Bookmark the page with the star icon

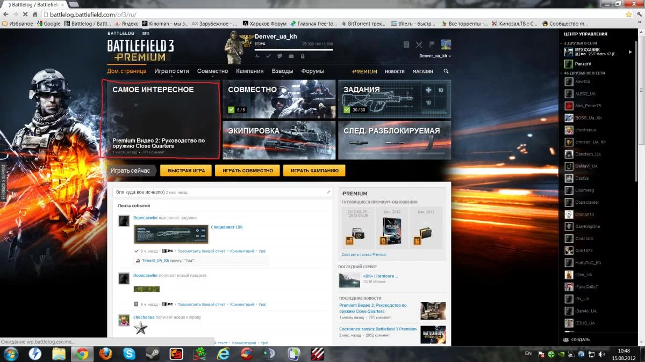click(x=628, y=14)
